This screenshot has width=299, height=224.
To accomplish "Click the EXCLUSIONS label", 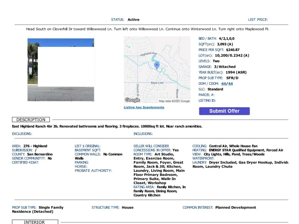I will tap(22, 134).
